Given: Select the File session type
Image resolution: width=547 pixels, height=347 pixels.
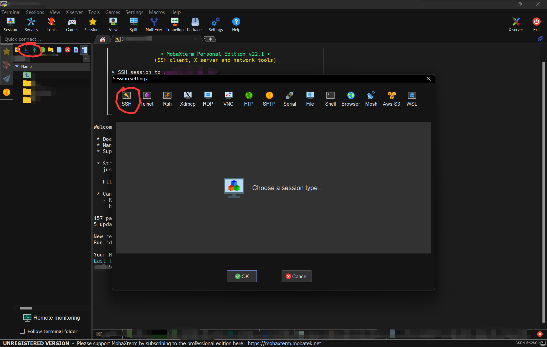Looking at the screenshot, I should [310, 99].
